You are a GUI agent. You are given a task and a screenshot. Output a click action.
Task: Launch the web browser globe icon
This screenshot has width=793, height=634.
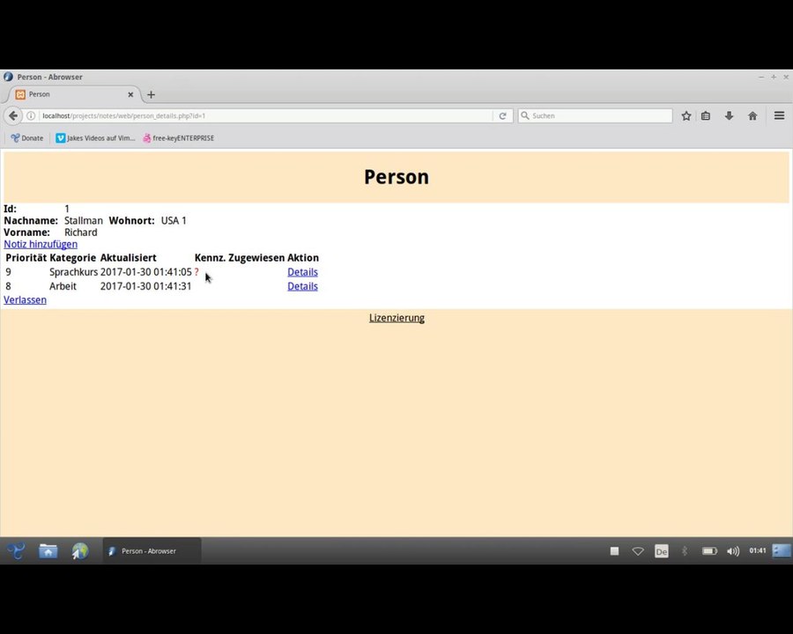click(x=80, y=550)
